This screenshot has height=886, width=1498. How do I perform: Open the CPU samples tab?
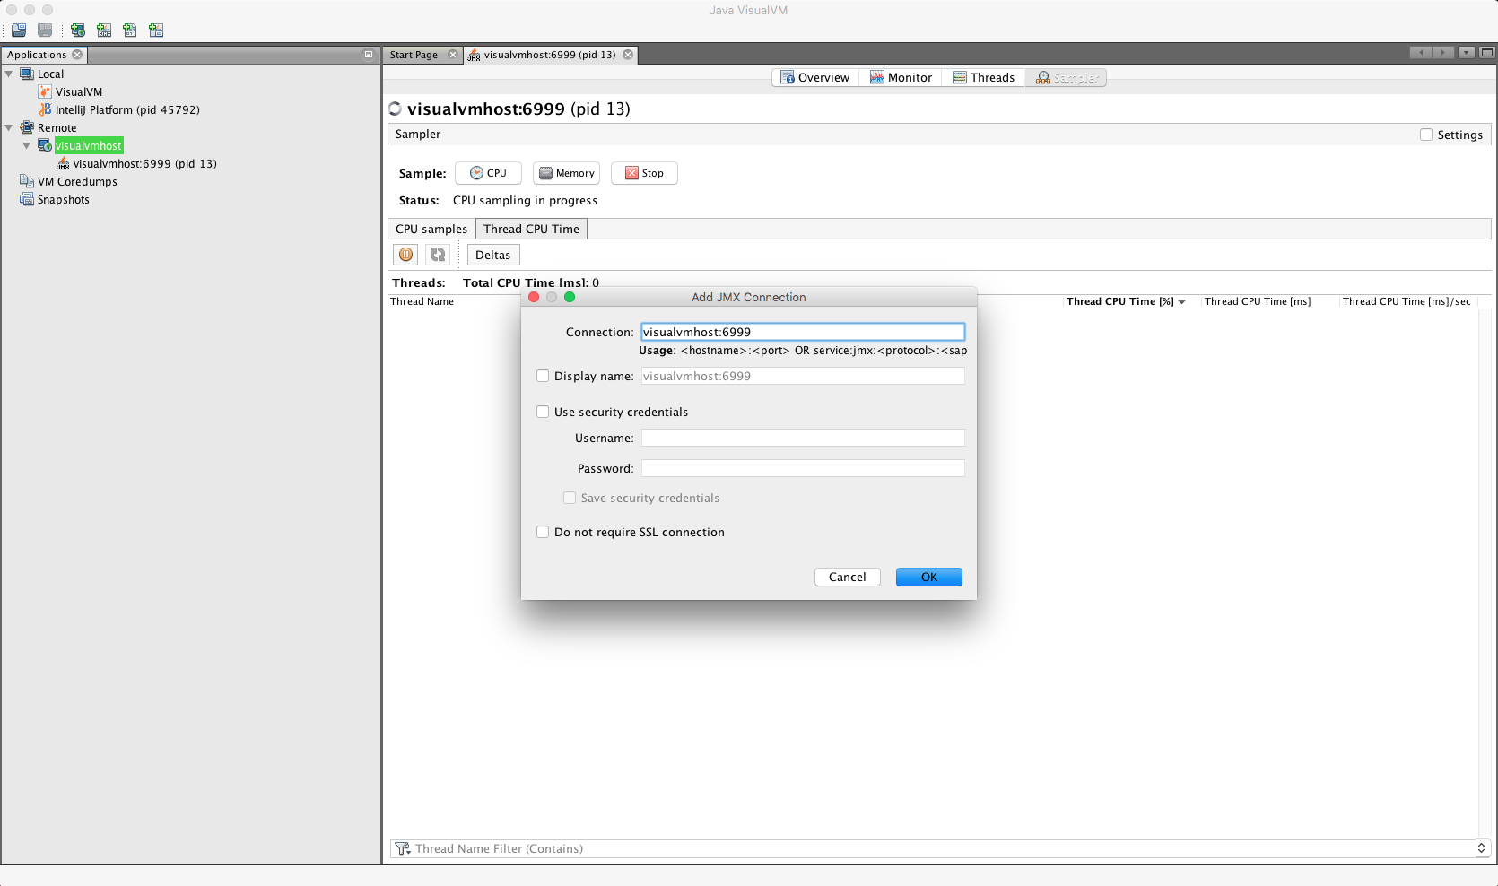click(431, 229)
